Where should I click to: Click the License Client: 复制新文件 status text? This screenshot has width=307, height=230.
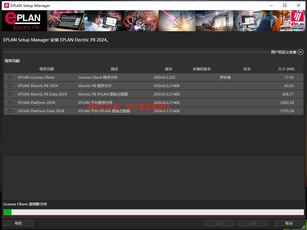click(x=25, y=204)
